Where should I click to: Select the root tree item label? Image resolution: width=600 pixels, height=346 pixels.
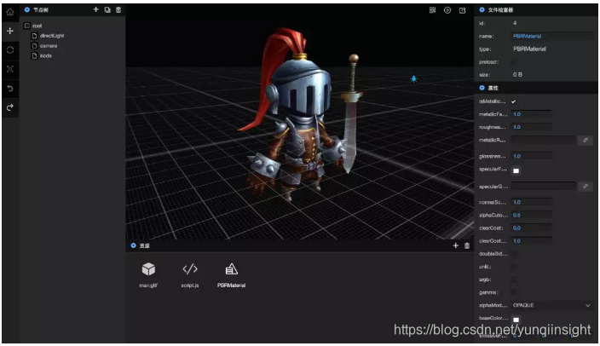click(x=37, y=26)
